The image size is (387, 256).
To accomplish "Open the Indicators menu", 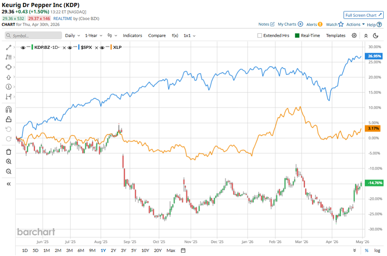I will (132, 36).
